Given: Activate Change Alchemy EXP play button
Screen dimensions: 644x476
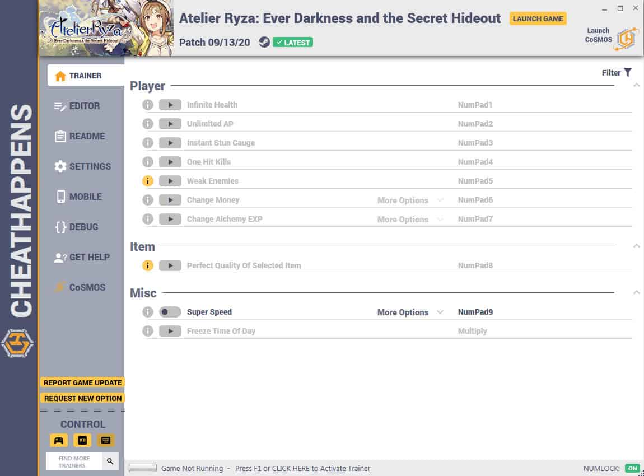Looking at the screenshot, I should (x=170, y=219).
